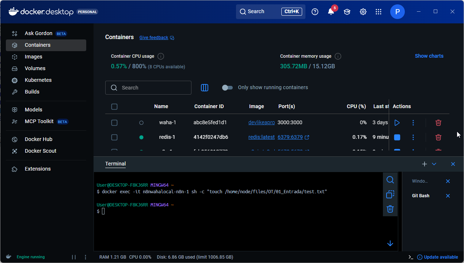Tick the select-all containers checkbox
Screen dimensions: 464x263
(x=114, y=107)
